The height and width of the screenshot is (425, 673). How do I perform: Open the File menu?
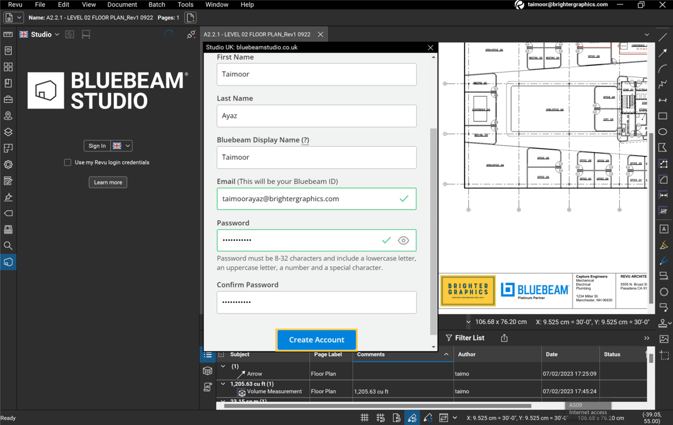pyautogui.click(x=40, y=5)
